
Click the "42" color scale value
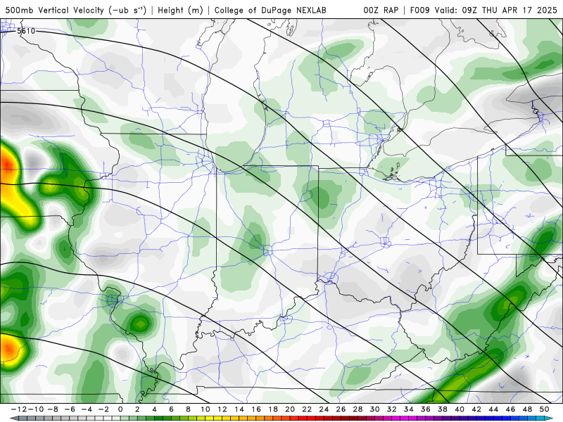(x=477, y=409)
